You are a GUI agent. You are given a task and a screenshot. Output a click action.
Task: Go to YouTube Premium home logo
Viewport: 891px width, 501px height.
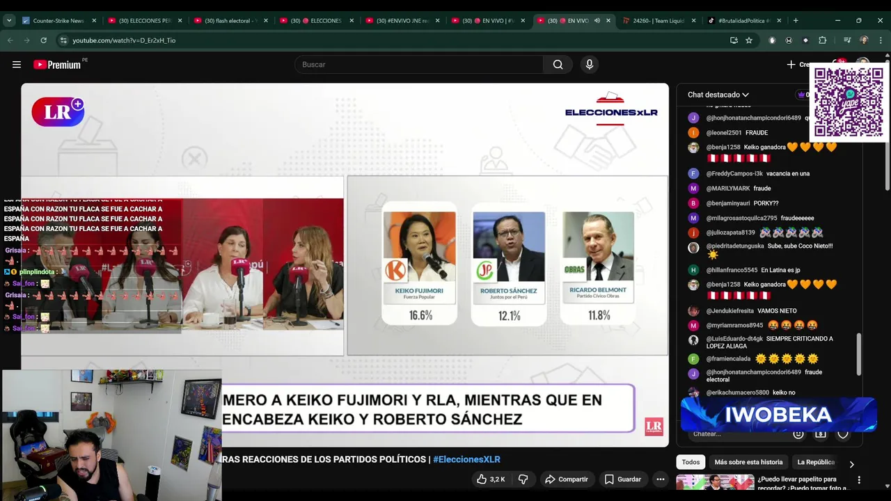coord(57,65)
